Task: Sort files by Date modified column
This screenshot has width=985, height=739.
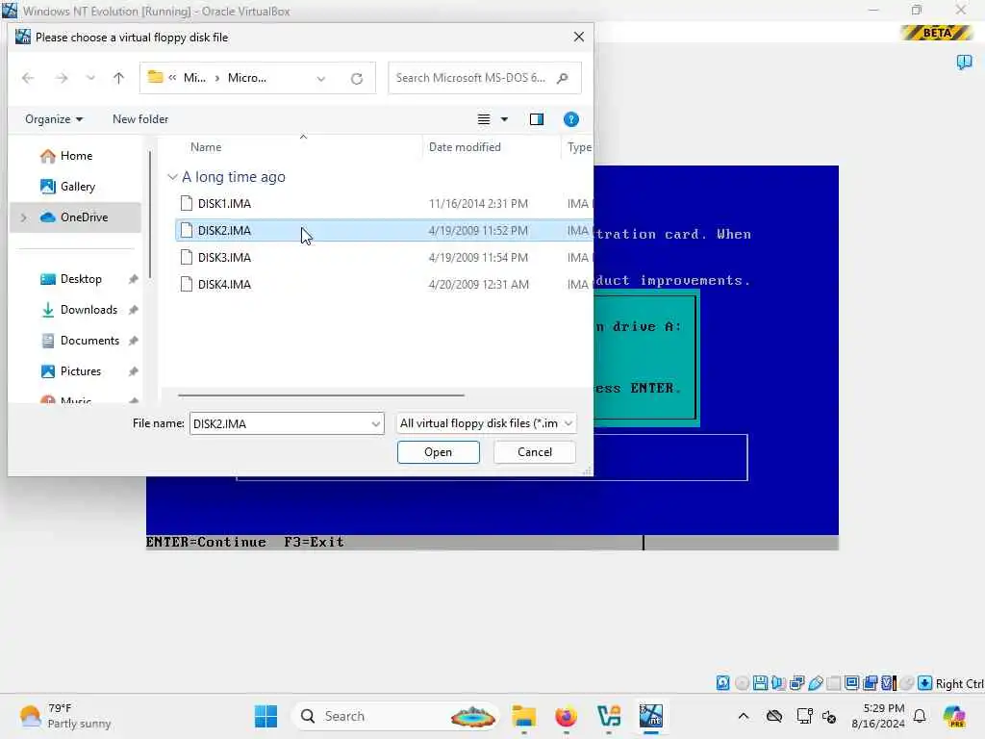Action: [465, 147]
